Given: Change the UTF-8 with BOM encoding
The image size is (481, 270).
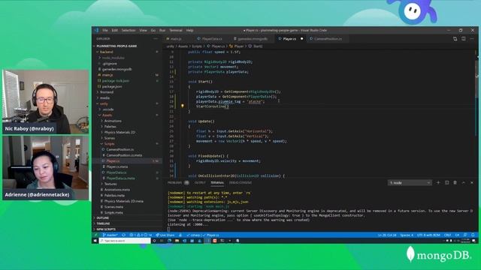Looking at the screenshot, I should coord(428,235).
